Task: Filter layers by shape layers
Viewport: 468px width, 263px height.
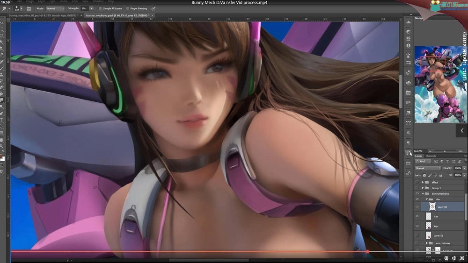Action: click(x=453, y=161)
